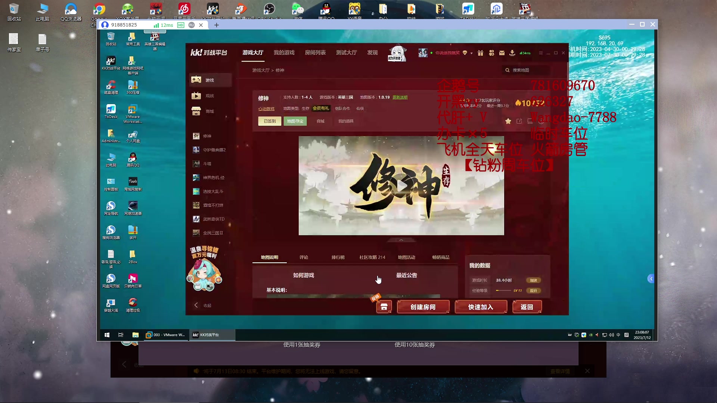Open VMware Workstation icon on remote desktop
The image size is (717, 403).
tap(133, 114)
